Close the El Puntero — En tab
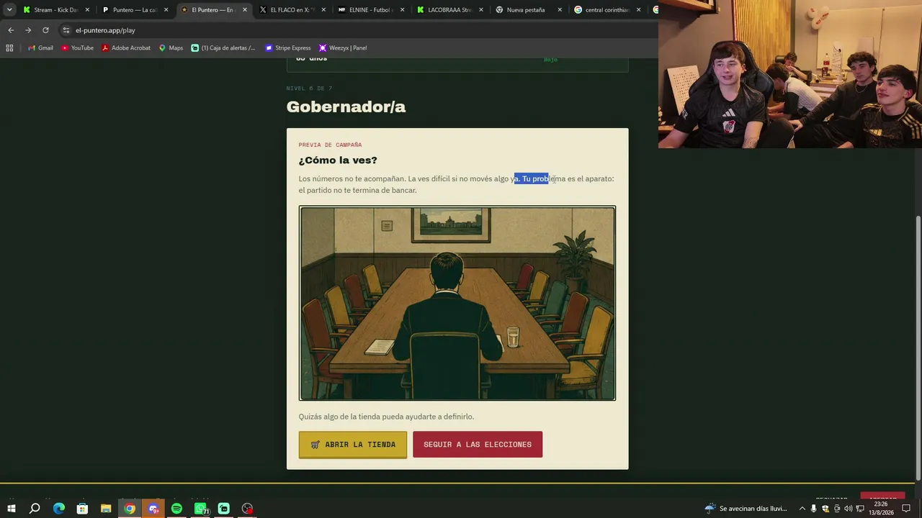 pos(245,10)
